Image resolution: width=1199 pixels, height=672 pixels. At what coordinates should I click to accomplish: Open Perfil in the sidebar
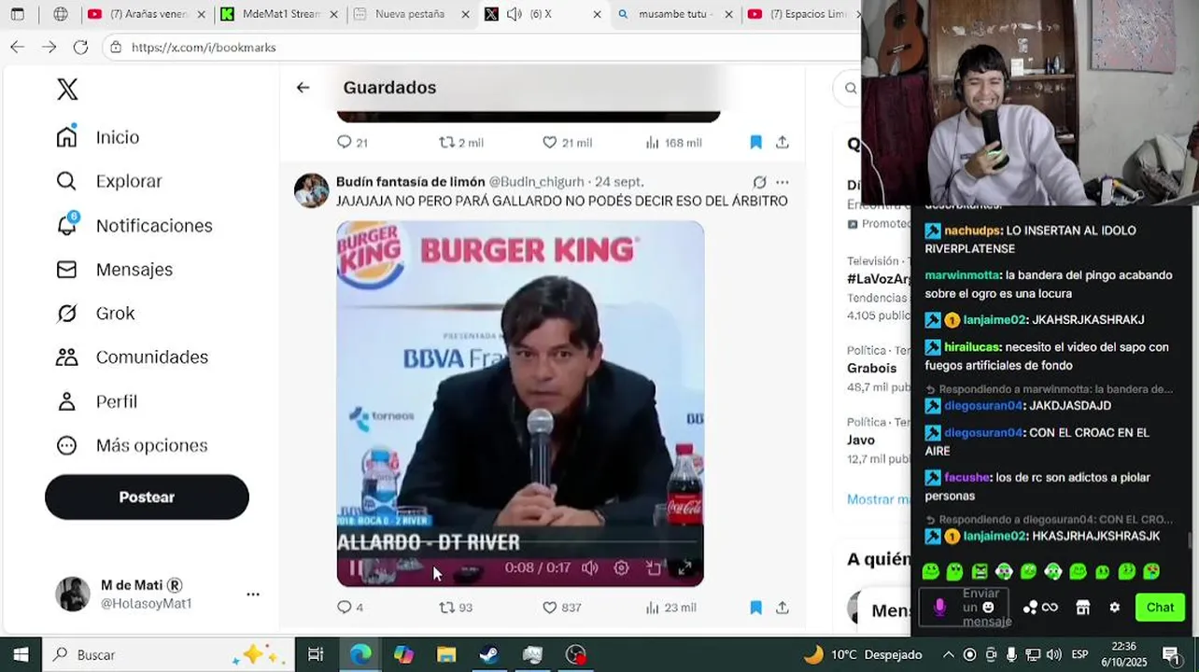click(96, 401)
